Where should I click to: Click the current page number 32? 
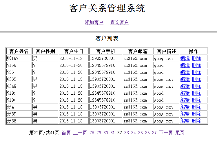[120, 133]
